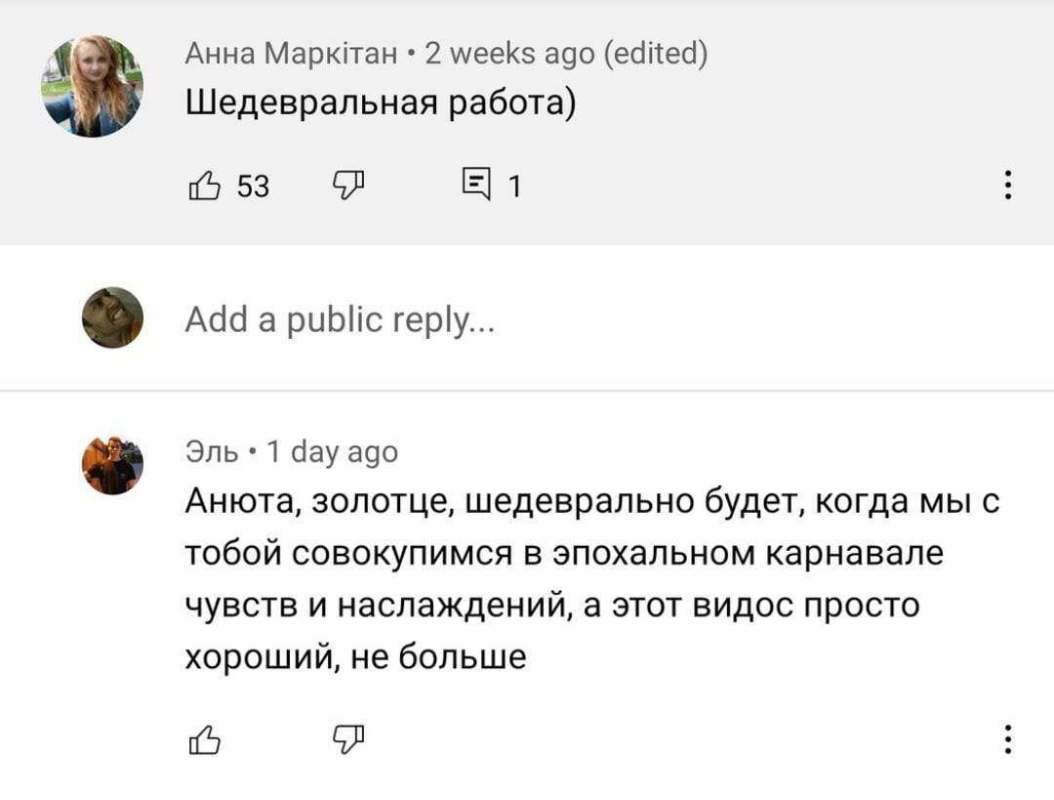Click the last line "хороший, не больше"
Screen dimensions: 1054x800
356,656
